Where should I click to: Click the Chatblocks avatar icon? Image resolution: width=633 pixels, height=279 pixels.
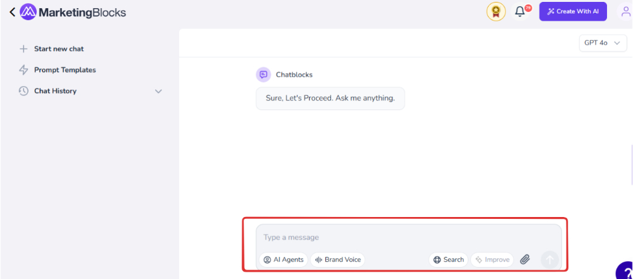(263, 74)
